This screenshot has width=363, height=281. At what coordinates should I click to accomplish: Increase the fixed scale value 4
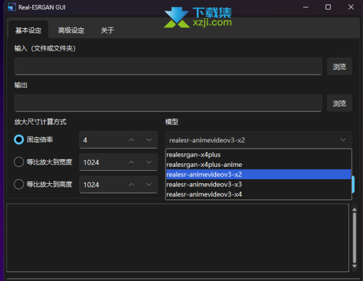(x=132, y=140)
